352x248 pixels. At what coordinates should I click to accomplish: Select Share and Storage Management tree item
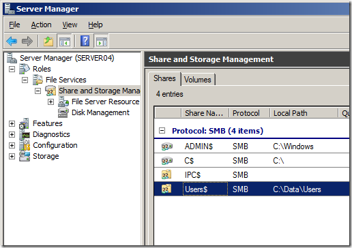coord(100,91)
